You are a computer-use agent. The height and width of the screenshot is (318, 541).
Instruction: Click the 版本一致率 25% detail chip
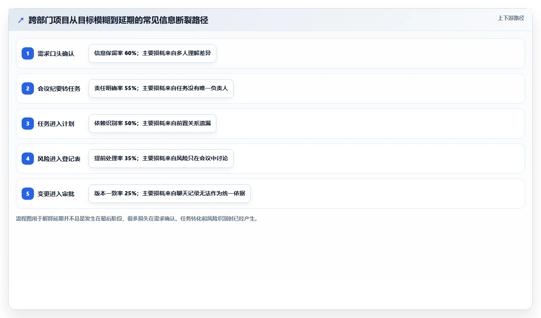pos(169,194)
